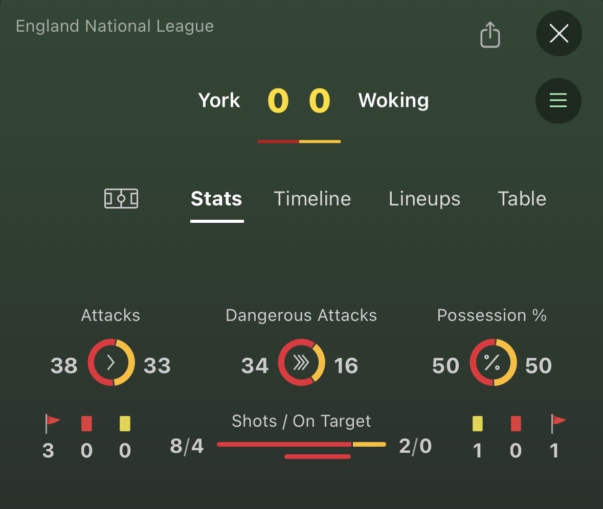Image resolution: width=603 pixels, height=509 pixels.
Task: Select the Table tab
Action: [x=522, y=199]
